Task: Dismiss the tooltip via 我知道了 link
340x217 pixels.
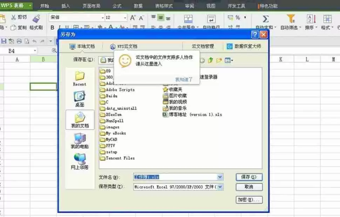Action: [183, 80]
